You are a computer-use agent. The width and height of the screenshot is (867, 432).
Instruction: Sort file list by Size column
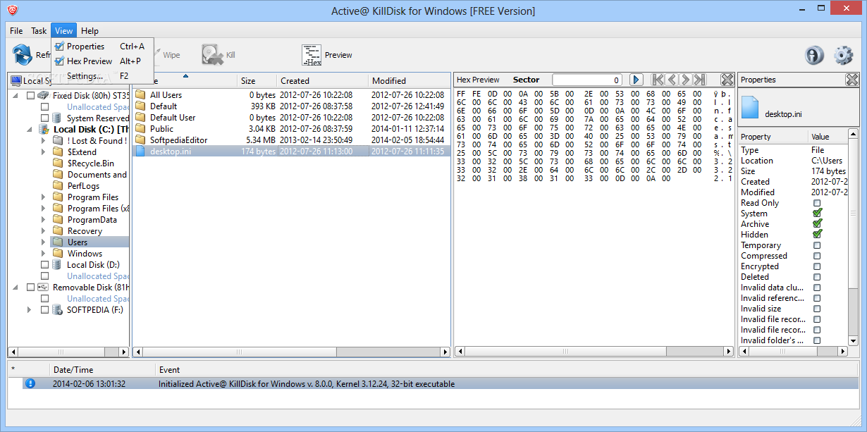[x=257, y=80]
